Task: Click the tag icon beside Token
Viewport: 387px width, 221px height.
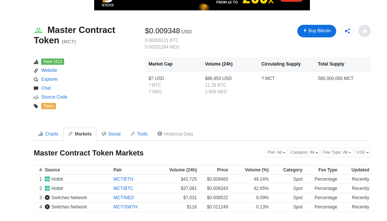Action: coord(36,106)
